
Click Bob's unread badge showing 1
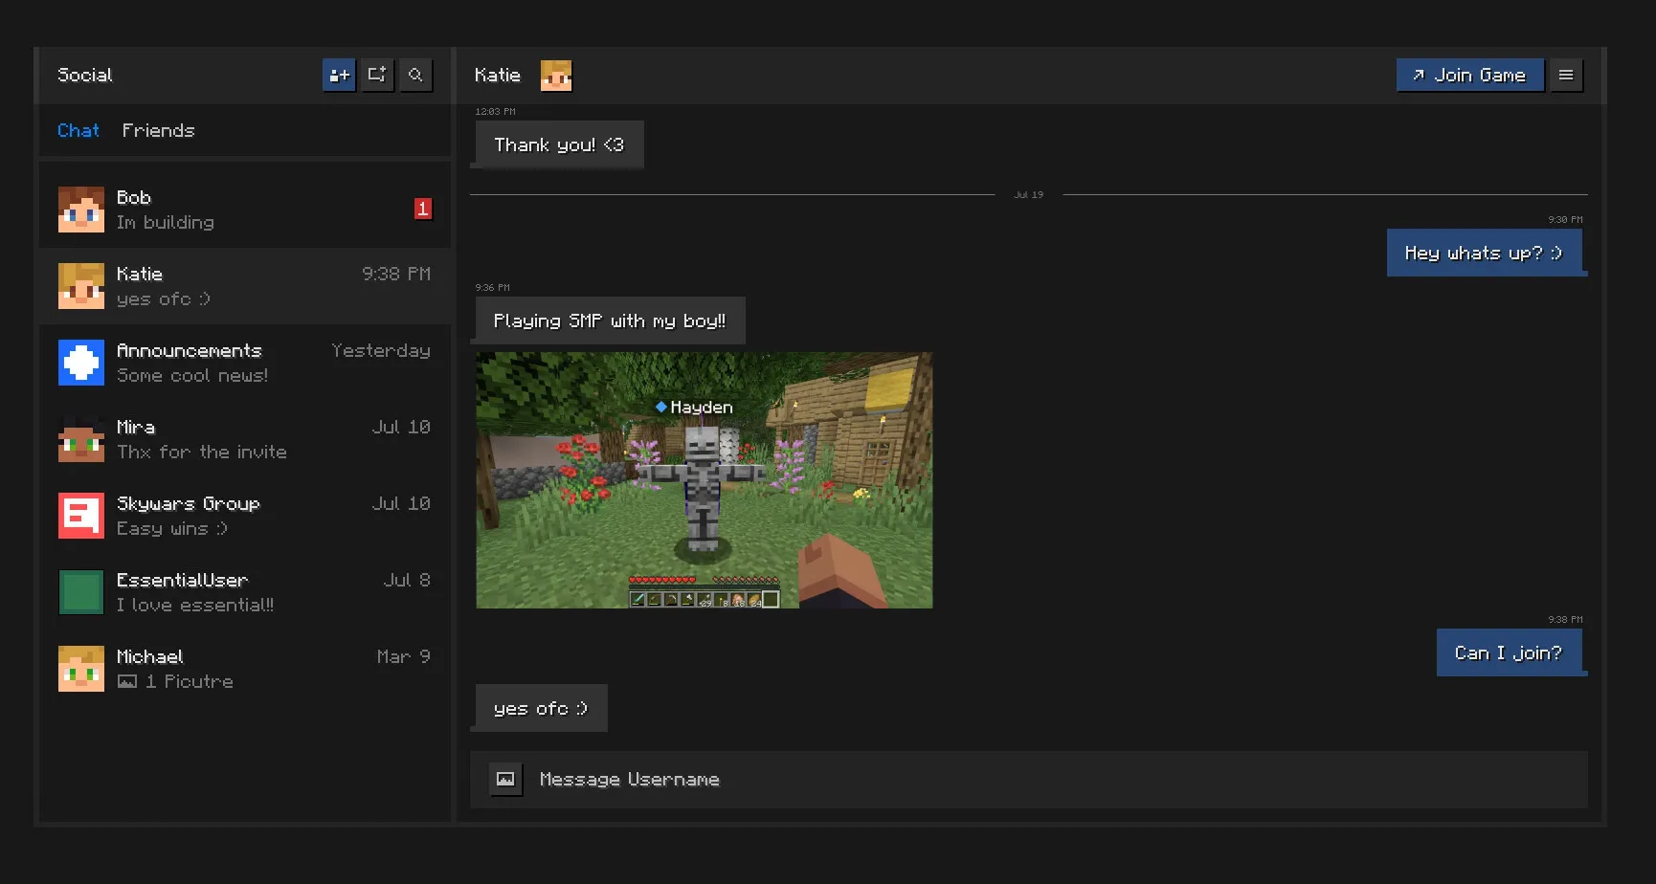[422, 209]
